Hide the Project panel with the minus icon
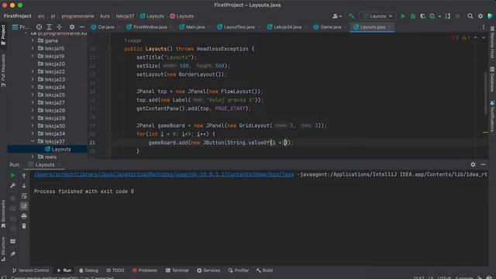Image resolution: width=496 pixels, height=279 pixels. pyautogui.click(x=82, y=27)
